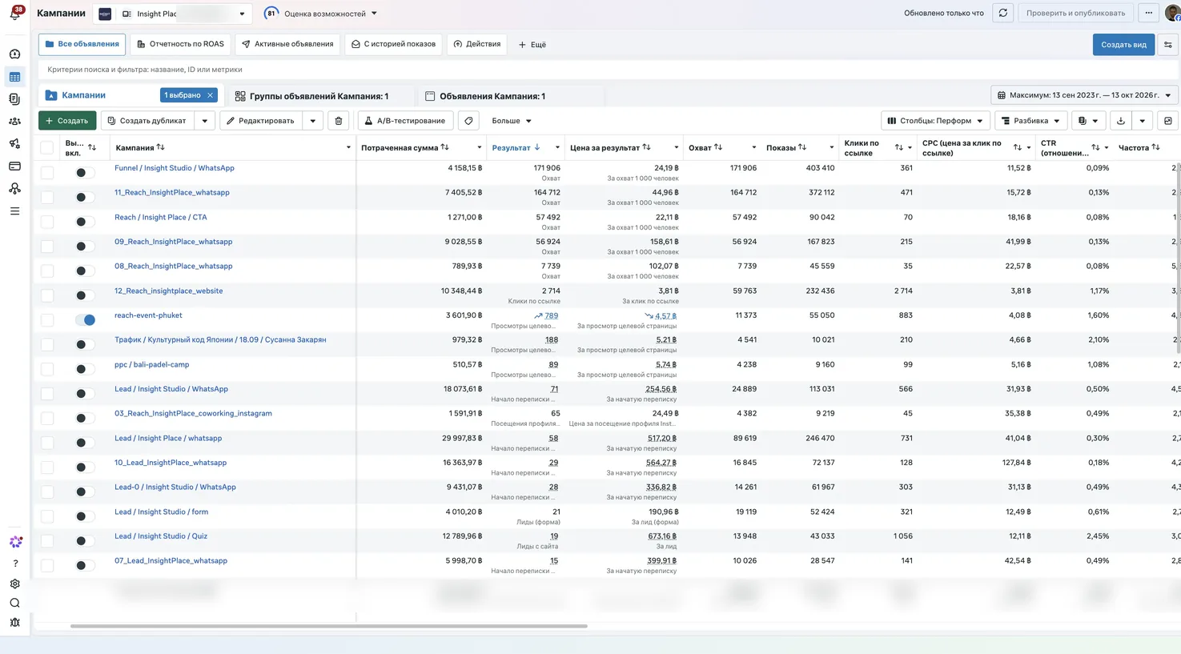Open the billing card icon in sidebar
The image size is (1181, 654).
[14, 167]
